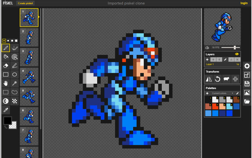The width and height of the screenshot is (252, 158).
Task: Select the Eraser tool
Action: click(6, 66)
